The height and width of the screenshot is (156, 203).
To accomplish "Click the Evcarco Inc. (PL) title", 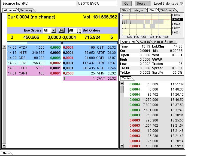I will click(x=16, y=4).
